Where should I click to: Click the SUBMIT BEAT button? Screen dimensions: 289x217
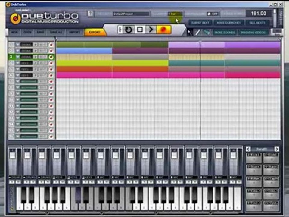(x=200, y=23)
